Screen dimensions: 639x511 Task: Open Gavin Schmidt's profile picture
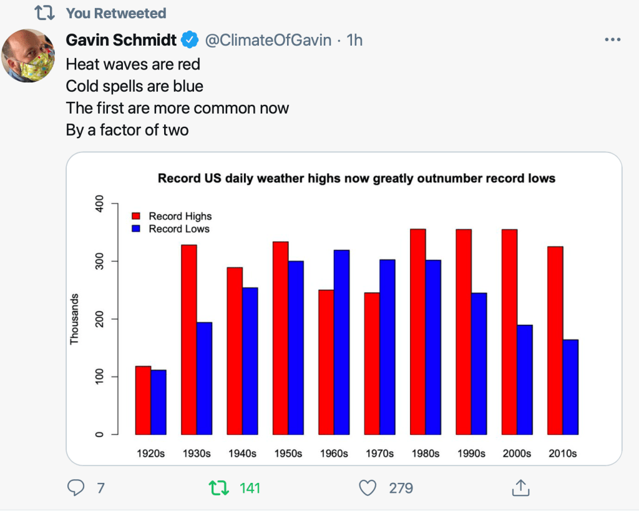(x=29, y=56)
